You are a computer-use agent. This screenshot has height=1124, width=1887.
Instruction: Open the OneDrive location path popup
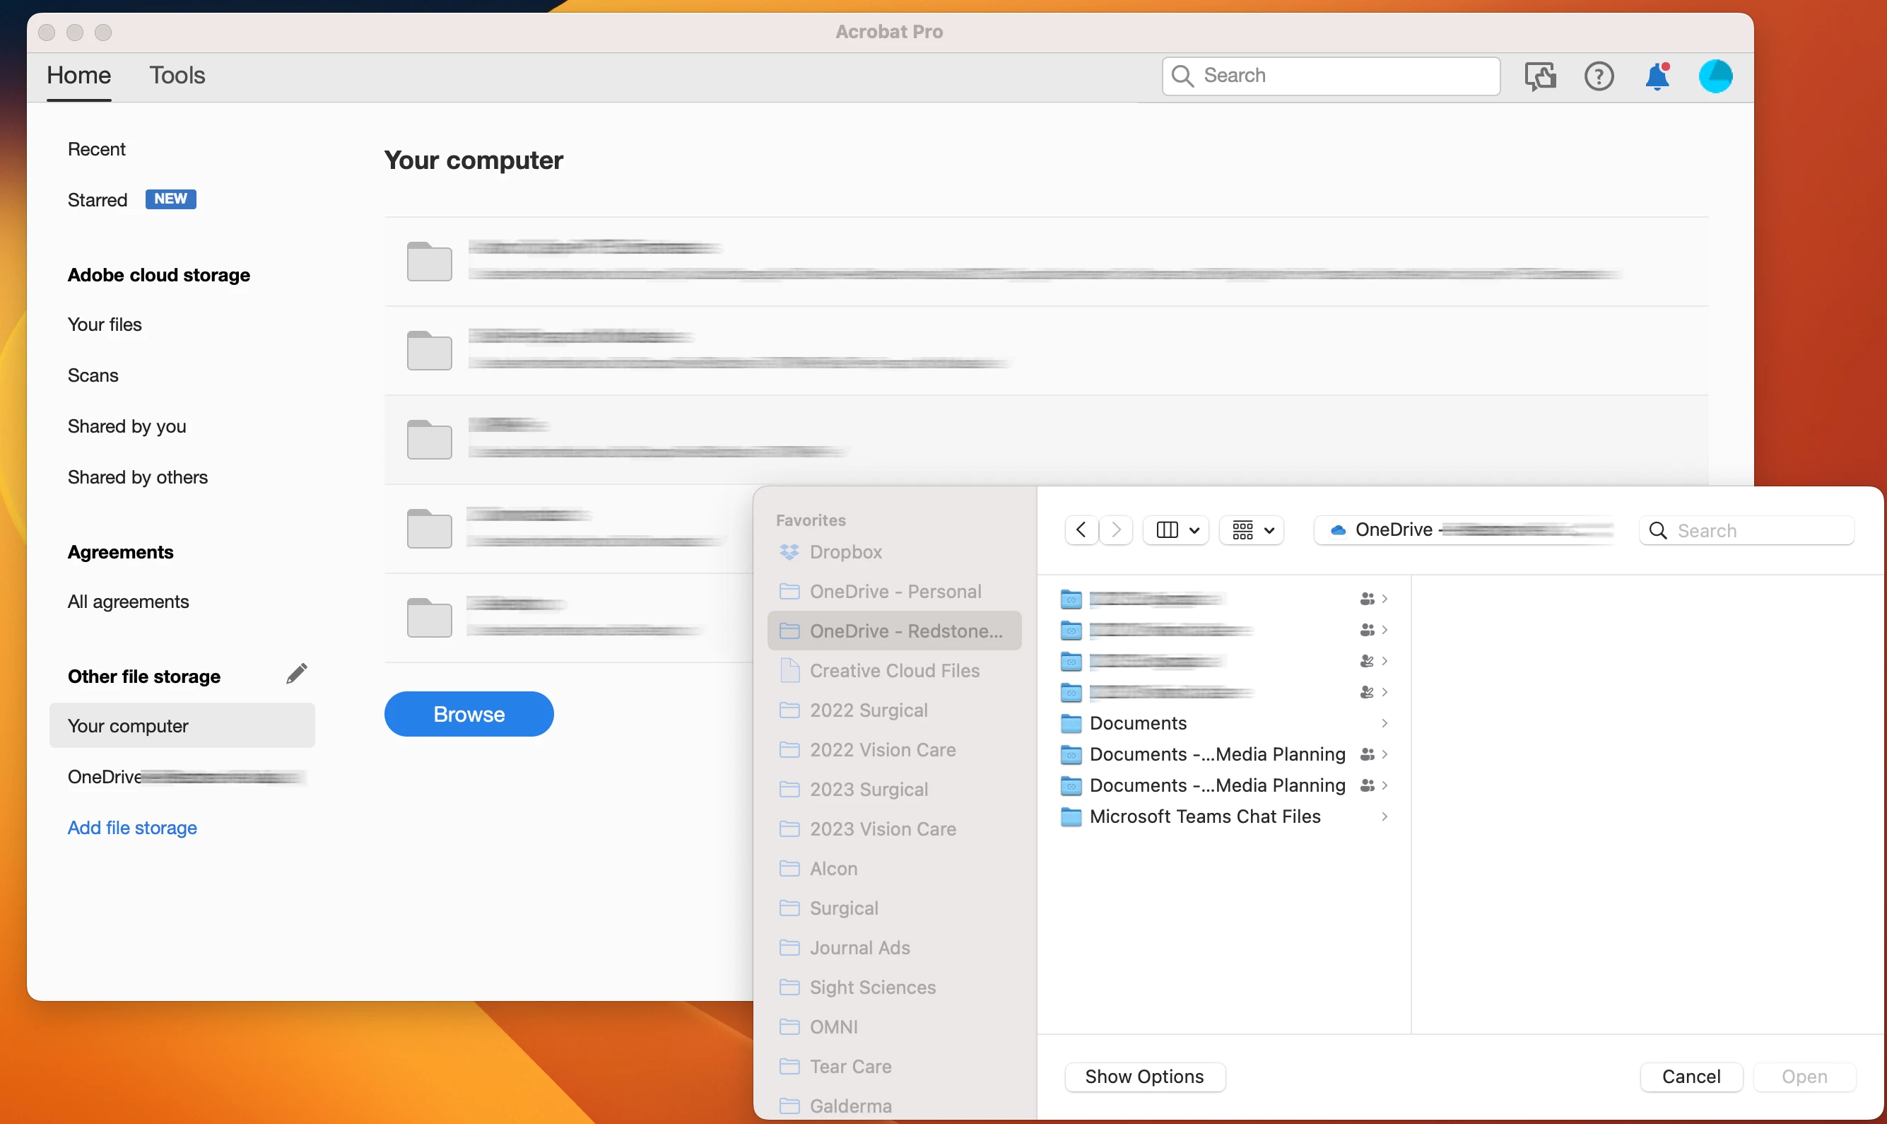tap(1464, 530)
